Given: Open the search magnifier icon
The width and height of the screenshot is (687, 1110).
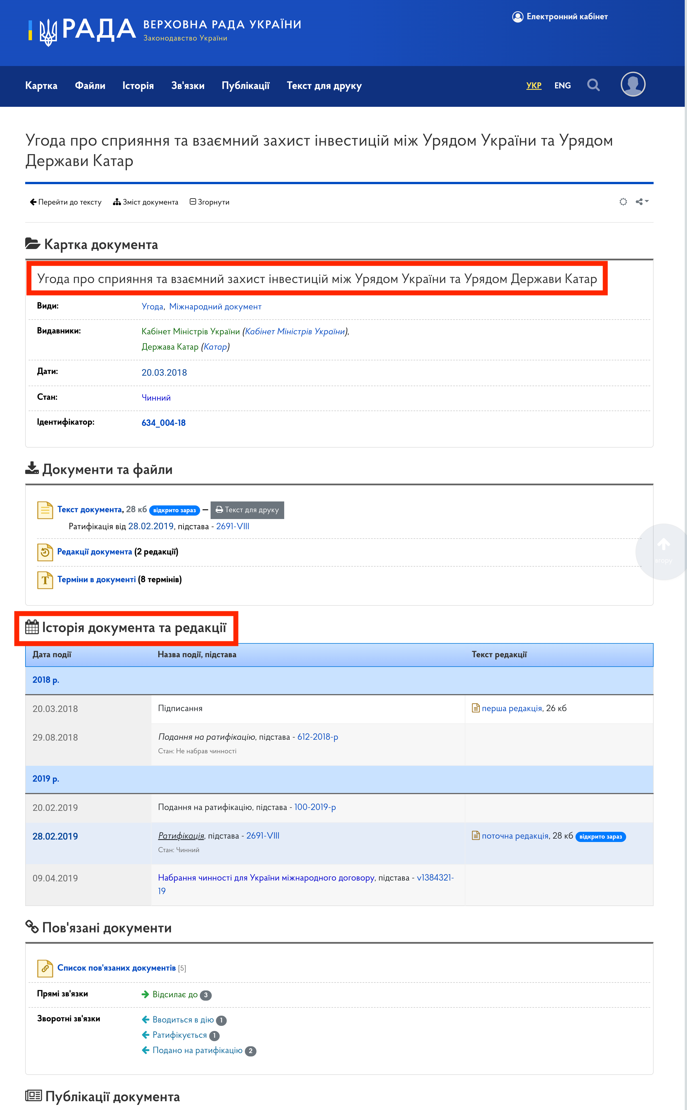Looking at the screenshot, I should coord(593,85).
